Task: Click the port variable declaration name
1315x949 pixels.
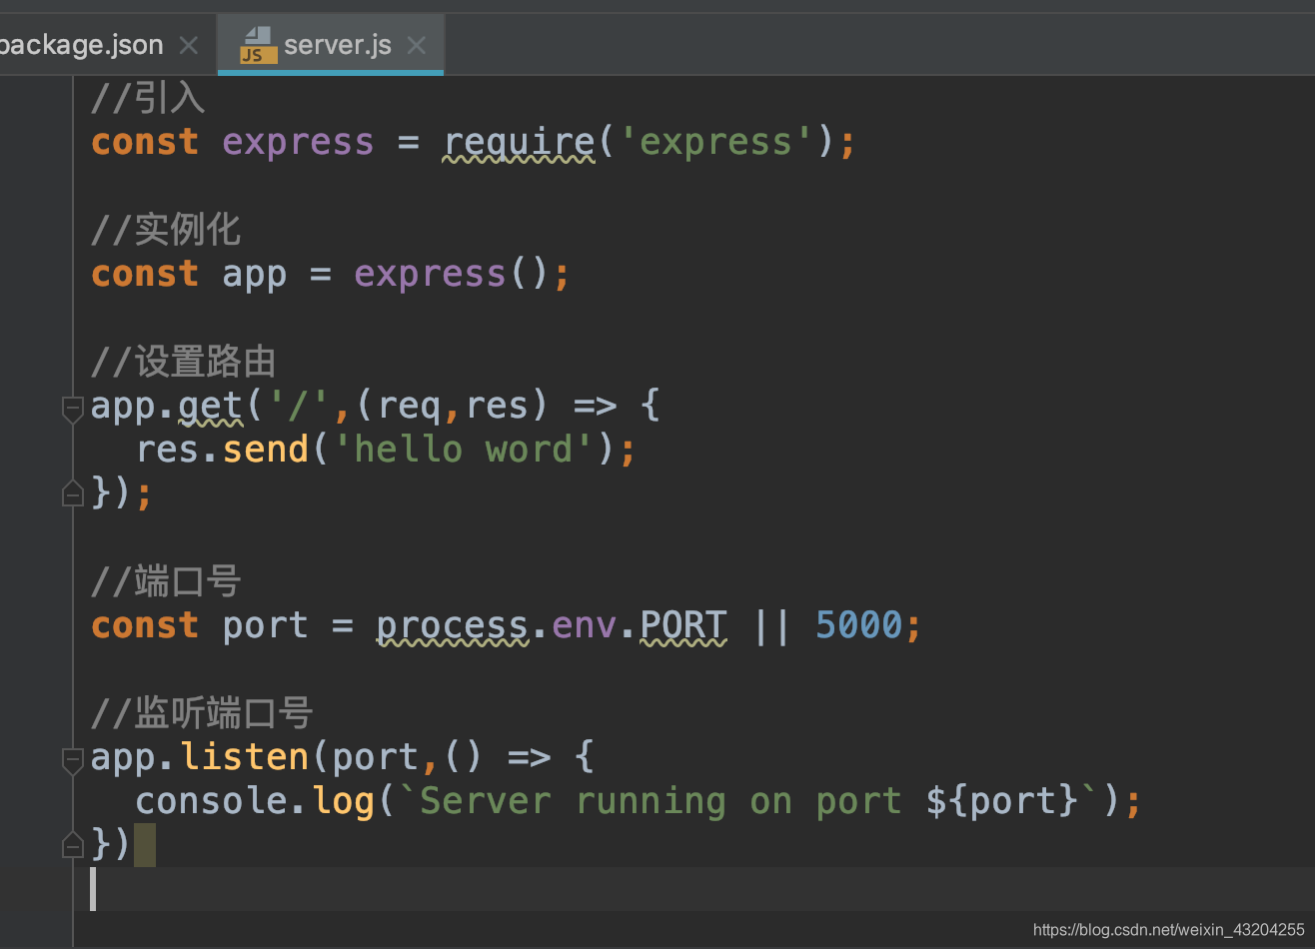Action: [266, 625]
